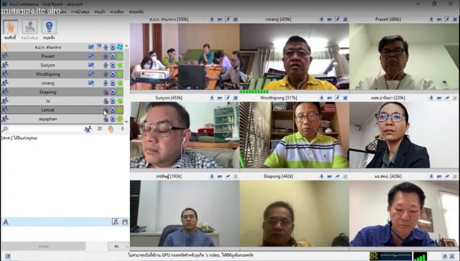460x261 pixels.
Task: Select arpaphan in participant list
Action: pyautogui.click(x=48, y=119)
